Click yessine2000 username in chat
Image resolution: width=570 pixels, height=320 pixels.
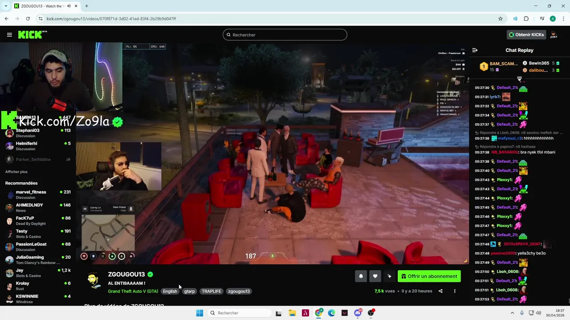(503, 253)
